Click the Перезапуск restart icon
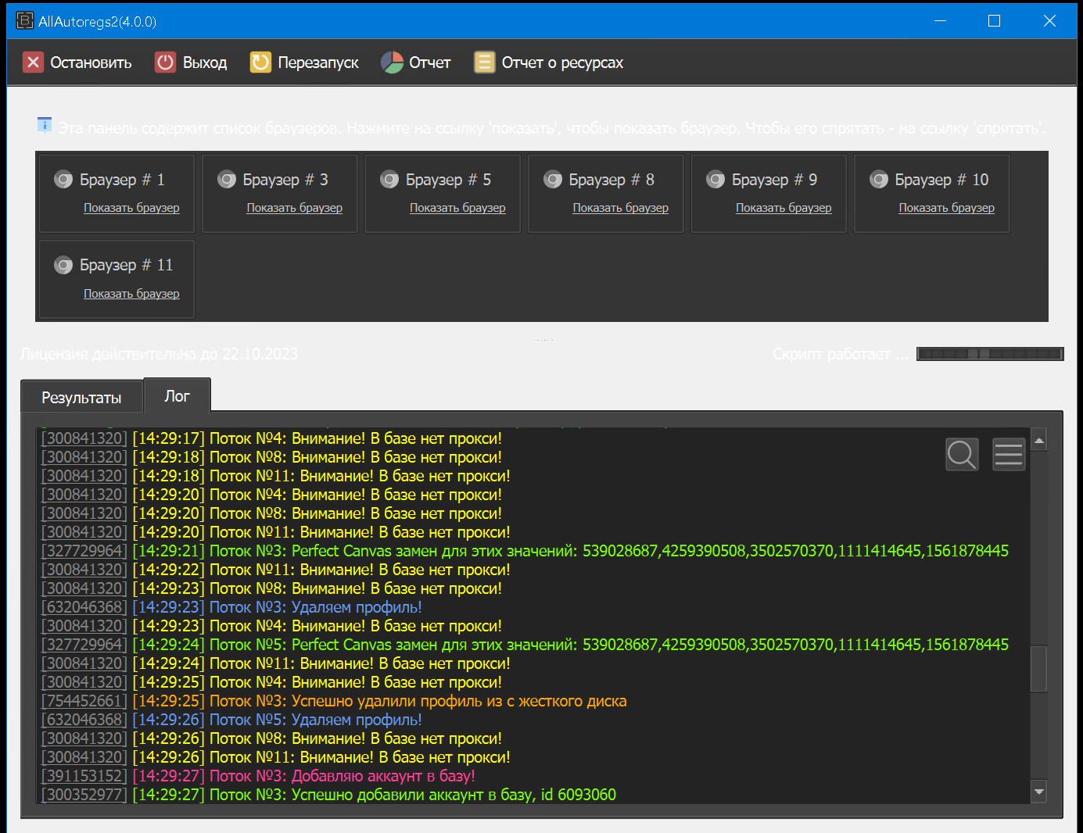The width and height of the screenshot is (1083, 833). 260,63
